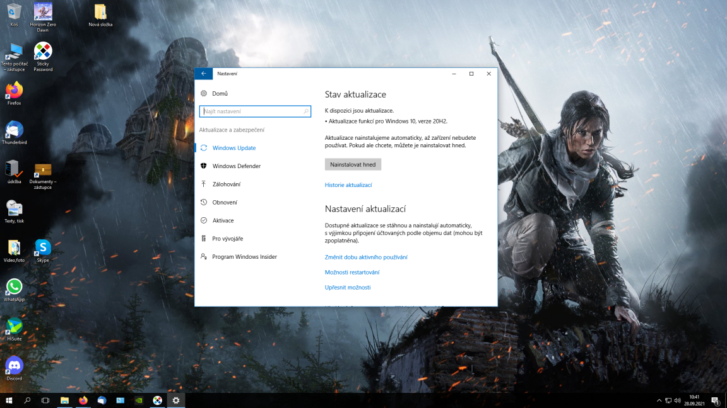727x408 pixels.
Task: Open Discord desktop shortcut
Action: coord(14,366)
